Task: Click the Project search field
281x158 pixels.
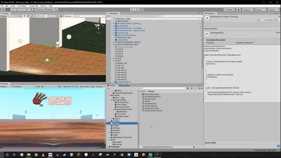Action: (164, 88)
